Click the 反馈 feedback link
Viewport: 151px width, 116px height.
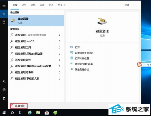tap(127, 5)
